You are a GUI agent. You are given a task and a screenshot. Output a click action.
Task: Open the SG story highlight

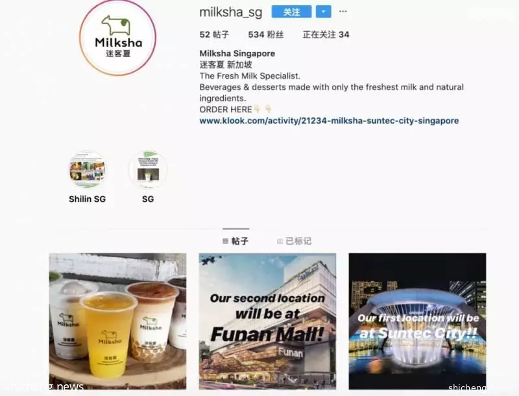[148, 169]
